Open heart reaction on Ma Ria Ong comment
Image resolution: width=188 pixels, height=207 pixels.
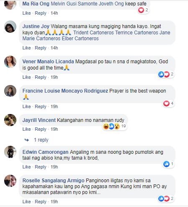point(143,10)
